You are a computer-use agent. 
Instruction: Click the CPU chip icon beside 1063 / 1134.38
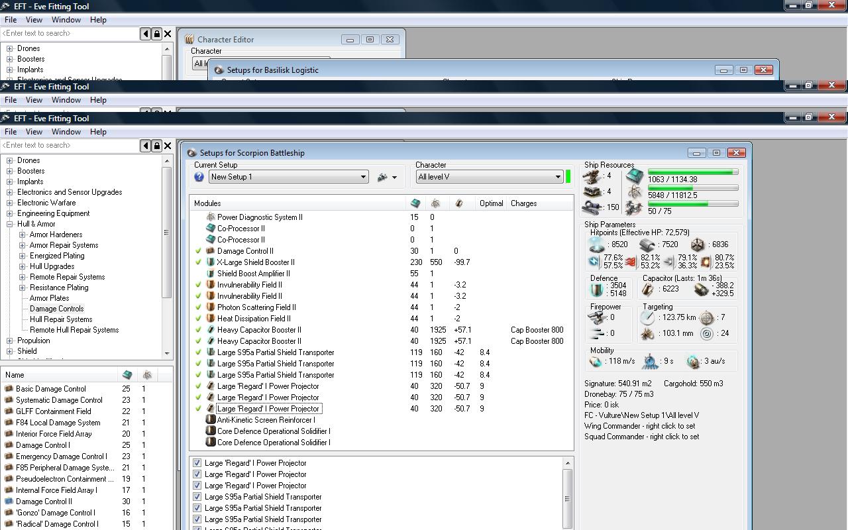tap(635, 176)
